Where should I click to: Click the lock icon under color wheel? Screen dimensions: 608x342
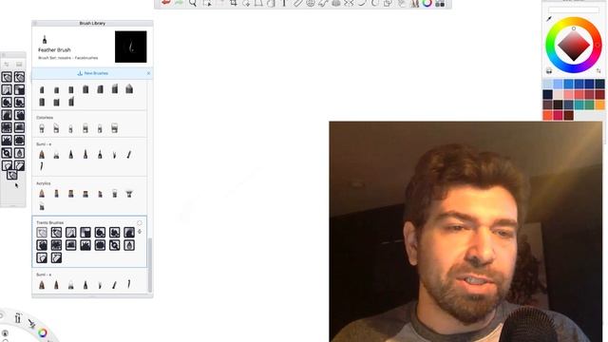pos(549,71)
